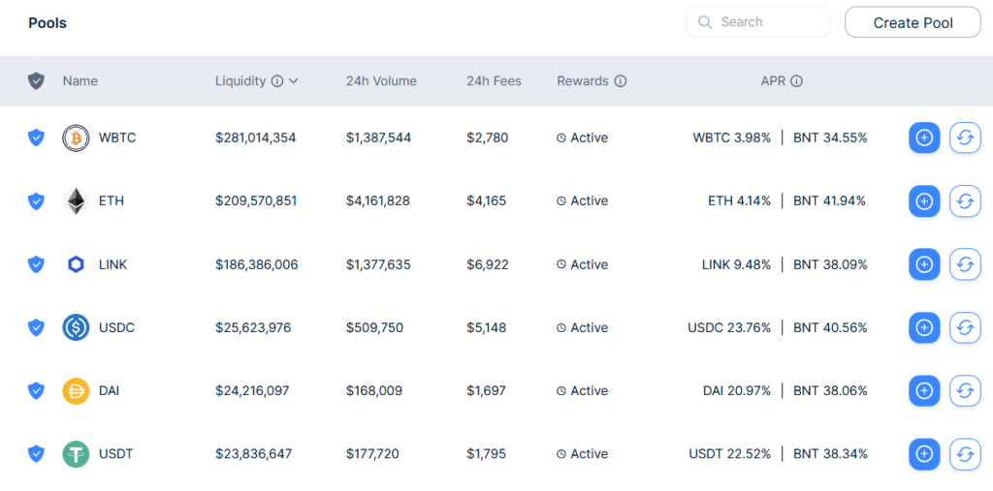
Task: Sort by the 24h Volume column header
Action: coord(381,81)
